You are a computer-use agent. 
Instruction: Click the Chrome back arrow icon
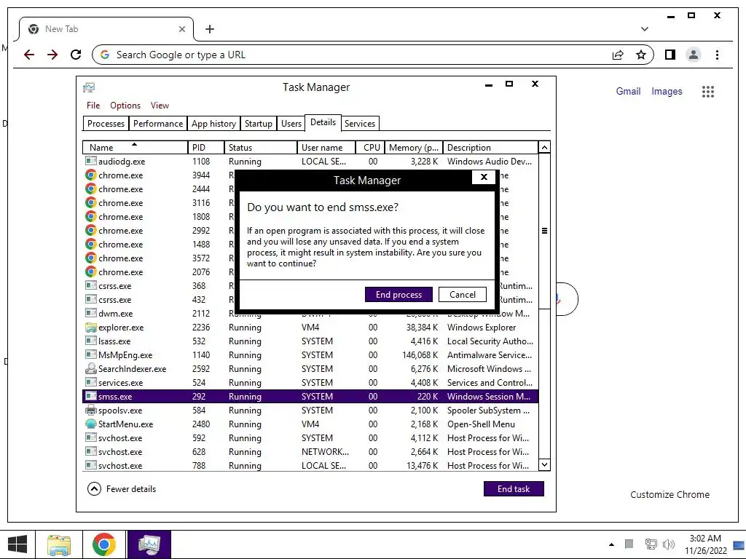coord(29,55)
